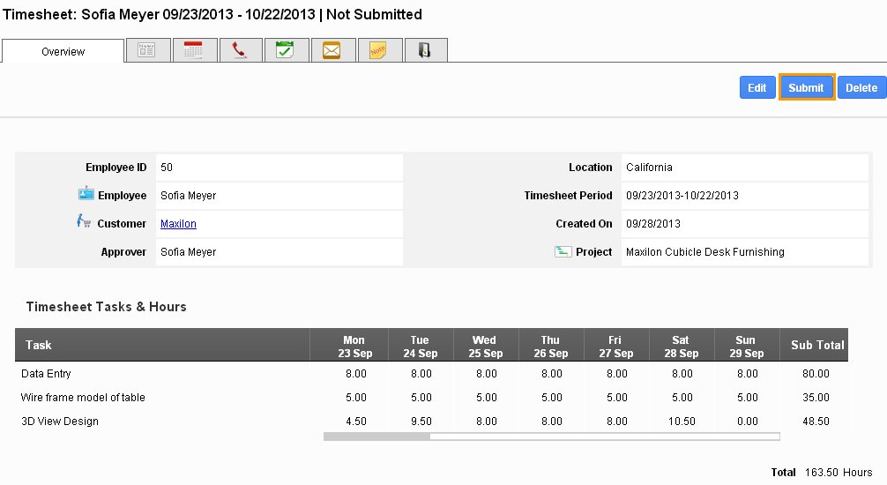Open the envelope Emails tab

[x=332, y=51]
